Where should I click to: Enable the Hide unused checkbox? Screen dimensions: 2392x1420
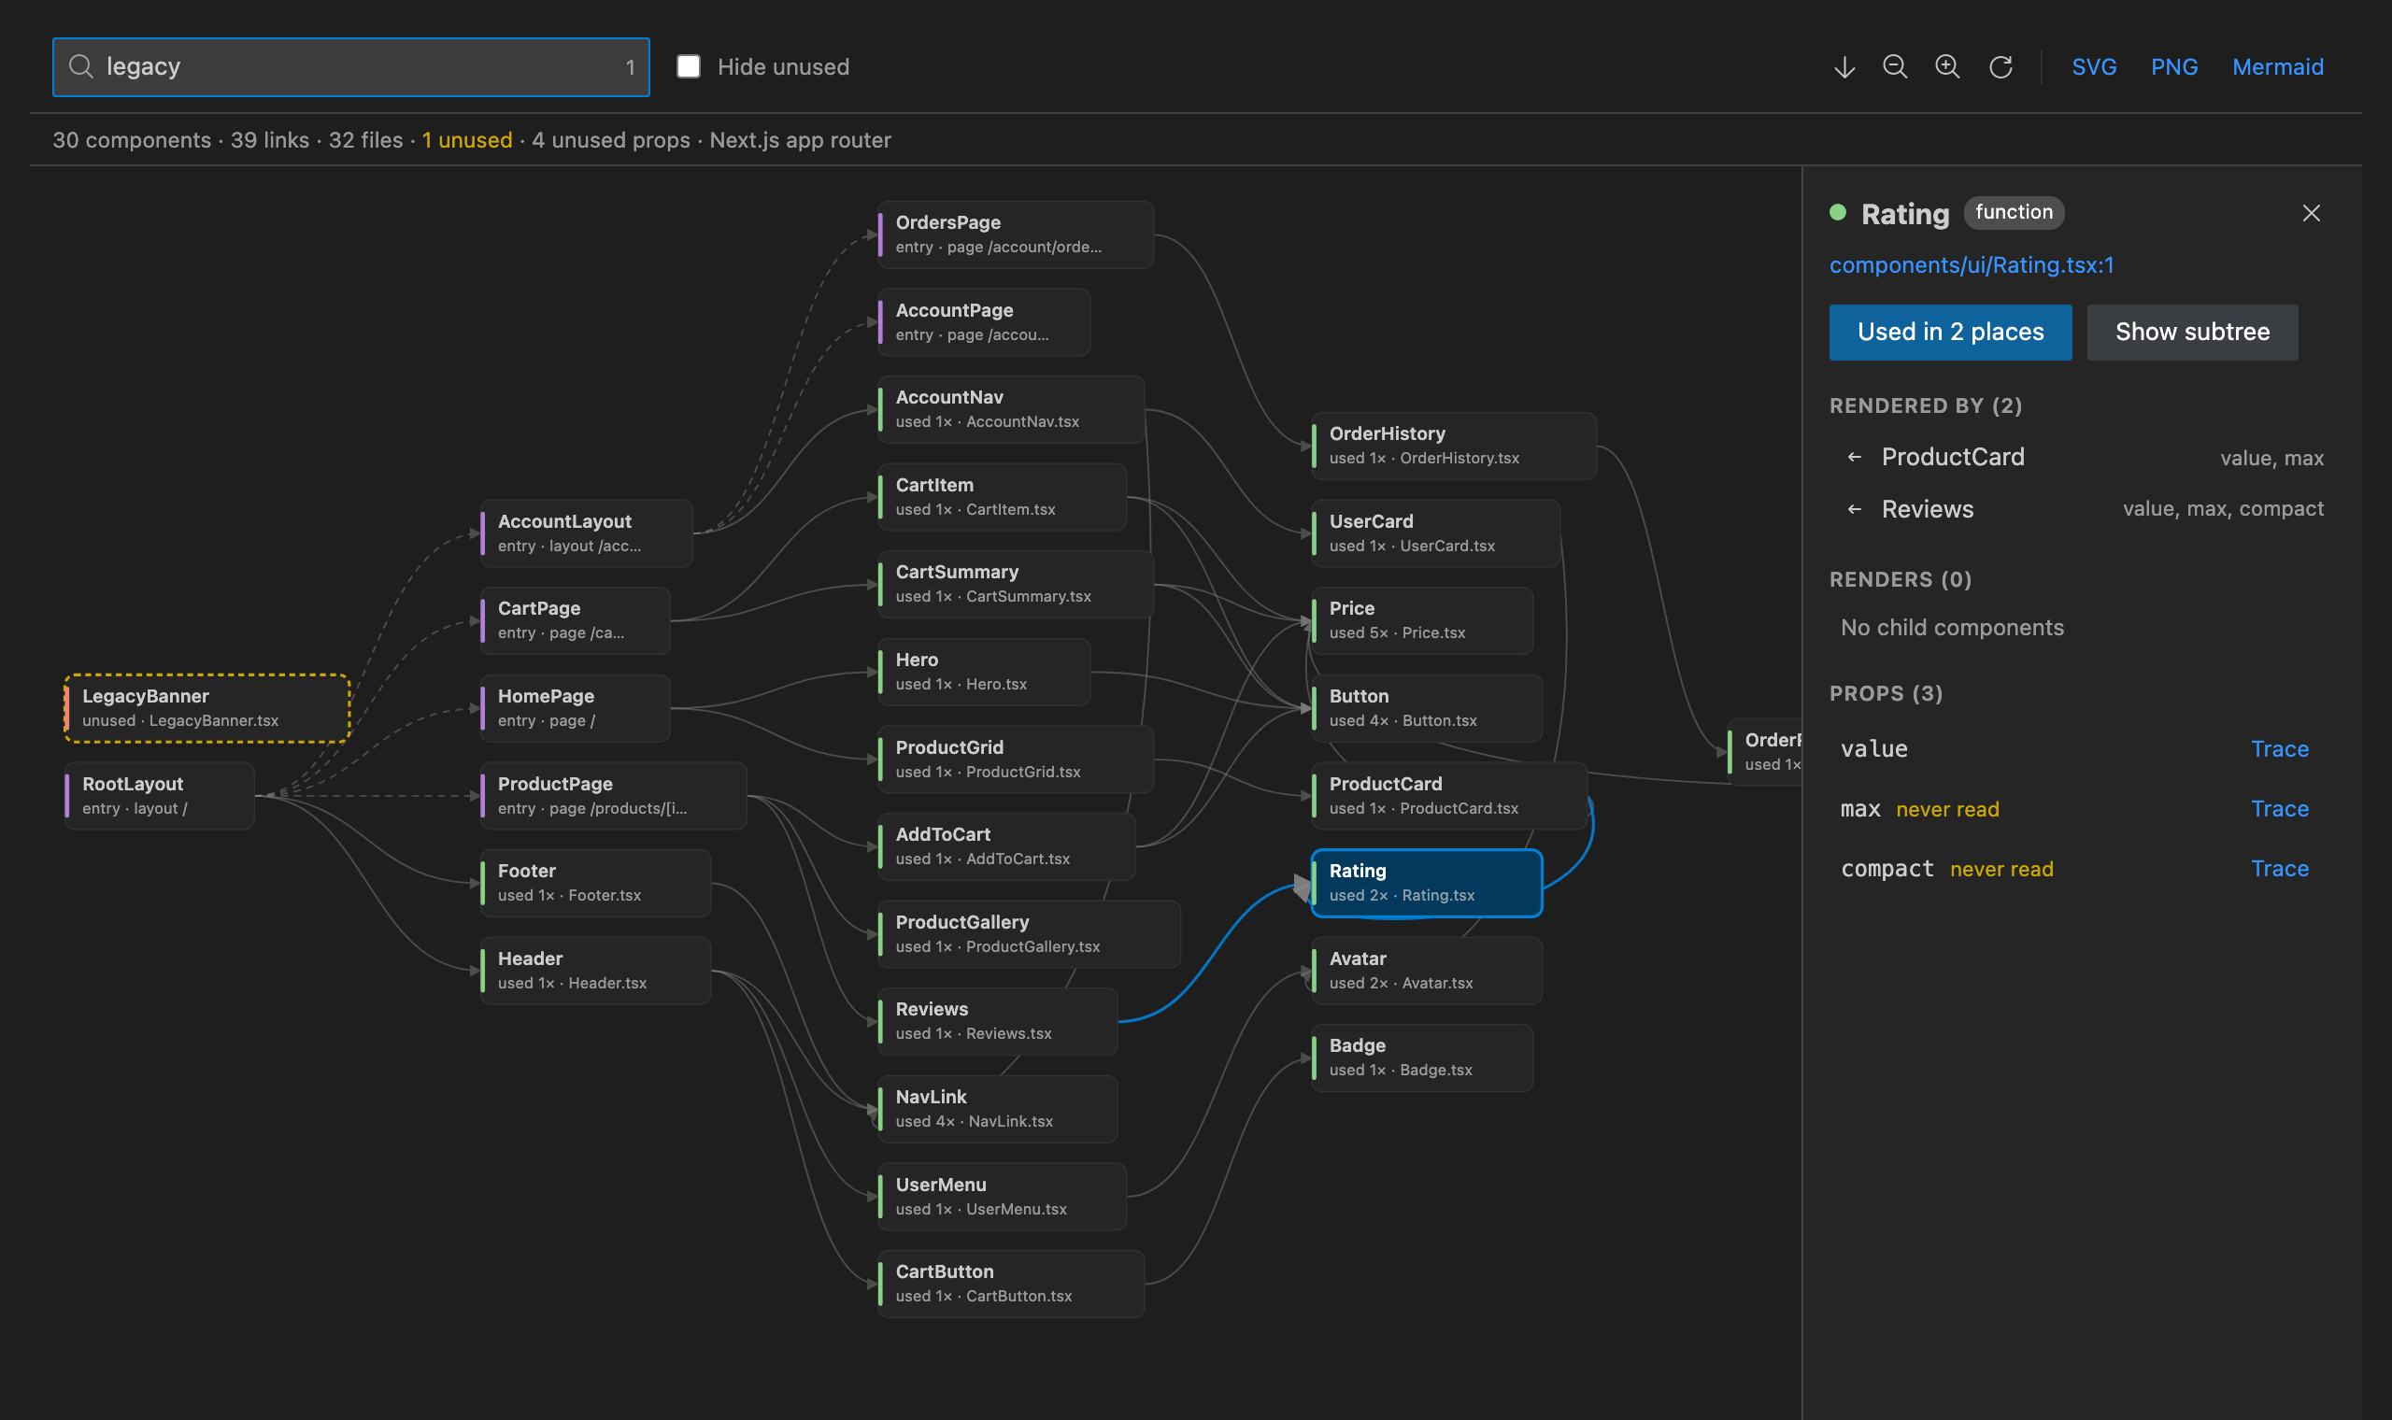click(x=688, y=66)
